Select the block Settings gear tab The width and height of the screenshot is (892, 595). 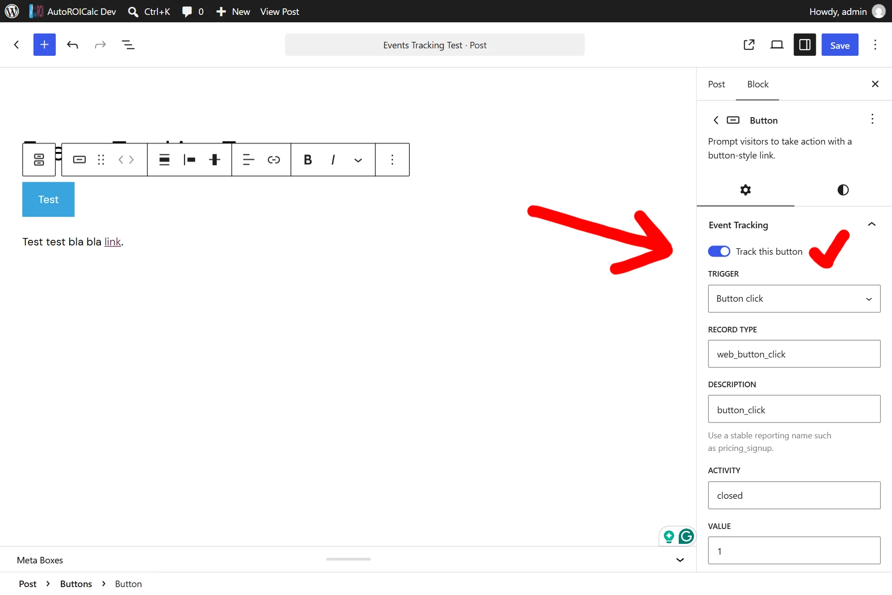tap(746, 190)
